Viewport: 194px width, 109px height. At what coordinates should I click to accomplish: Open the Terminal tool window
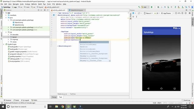[7, 100]
